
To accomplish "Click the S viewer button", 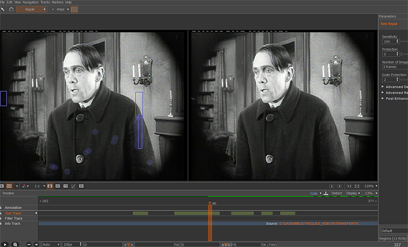I will 331,186.
